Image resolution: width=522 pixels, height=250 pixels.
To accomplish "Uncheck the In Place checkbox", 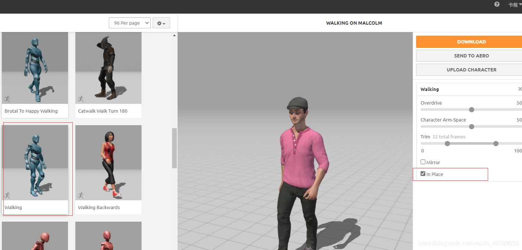I will coord(423,174).
